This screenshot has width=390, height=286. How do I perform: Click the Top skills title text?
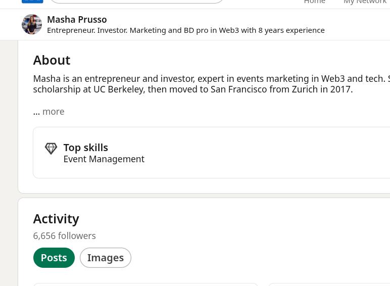85,148
